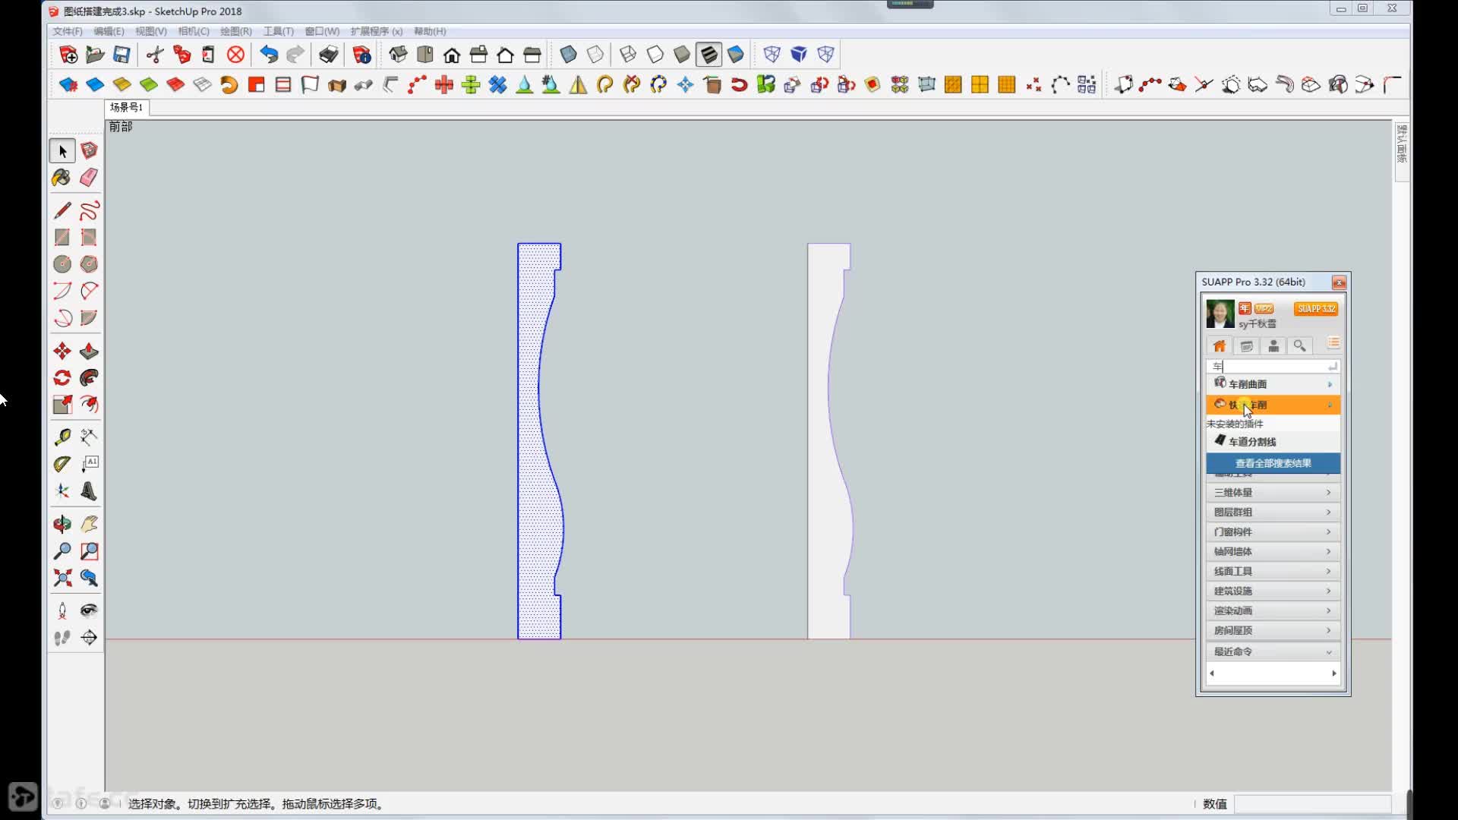Select the arrow Select tool
Viewport: 1458px width, 820px height.
click(x=62, y=151)
